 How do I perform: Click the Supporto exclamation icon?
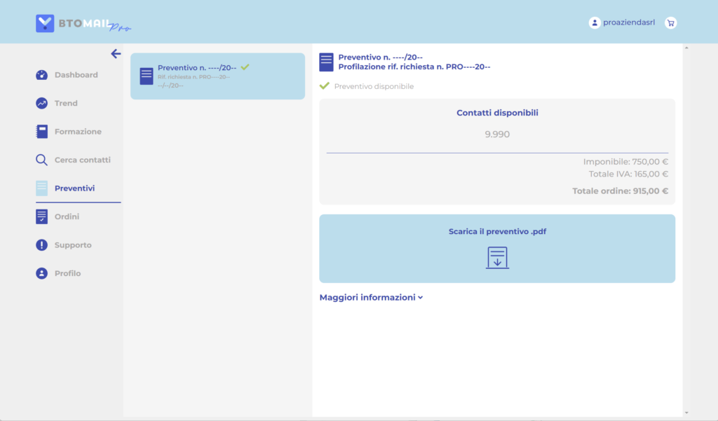[41, 245]
